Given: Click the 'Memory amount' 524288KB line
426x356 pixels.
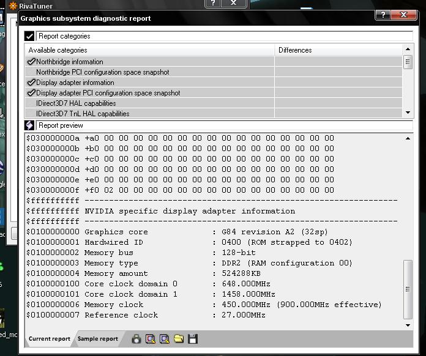Looking at the screenshot, I should tap(143, 273).
